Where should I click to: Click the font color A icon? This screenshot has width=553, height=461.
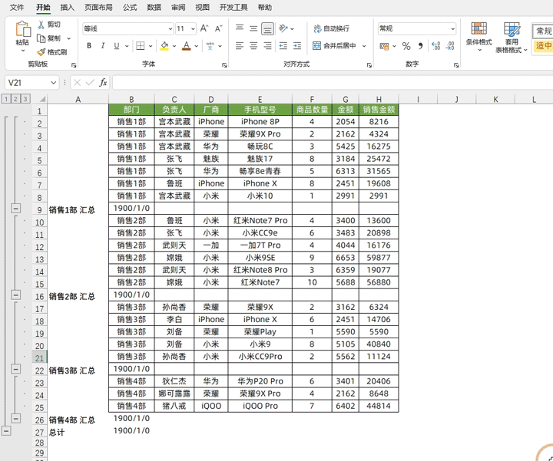(187, 46)
